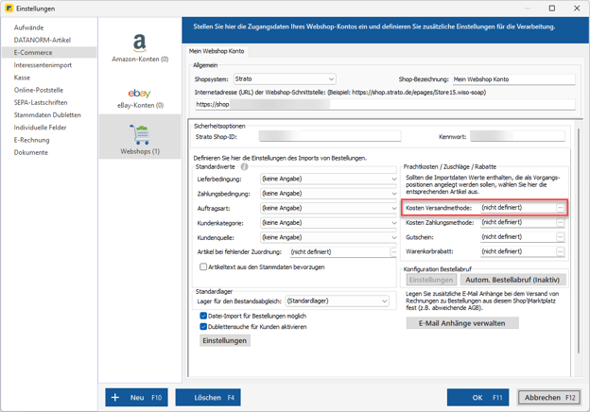Open the Gutschein ellipsis picker

(x=561, y=237)
